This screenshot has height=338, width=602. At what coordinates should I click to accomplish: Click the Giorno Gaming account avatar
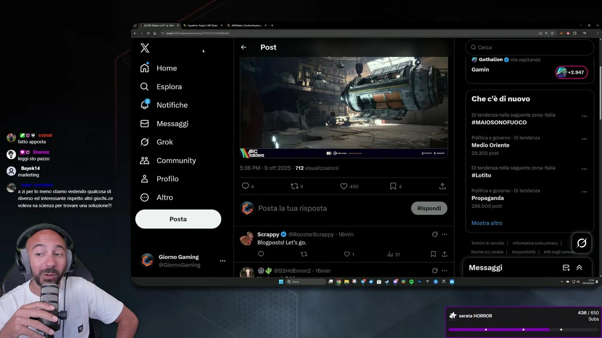click(x=148, y=261)
